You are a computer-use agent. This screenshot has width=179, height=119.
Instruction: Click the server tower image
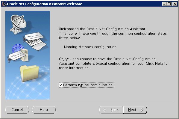coord(25,55)
